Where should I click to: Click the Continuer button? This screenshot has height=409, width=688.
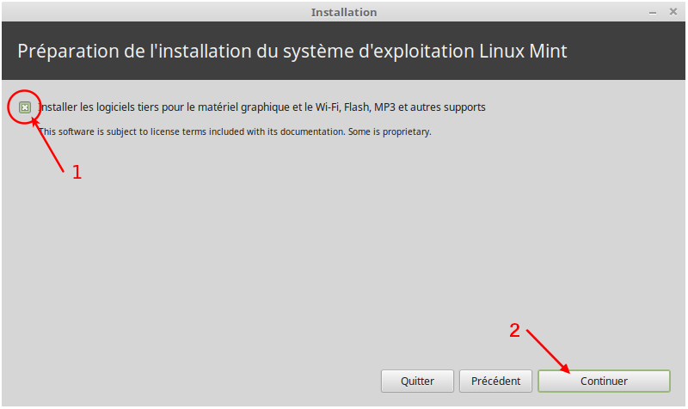coord(604,381)
